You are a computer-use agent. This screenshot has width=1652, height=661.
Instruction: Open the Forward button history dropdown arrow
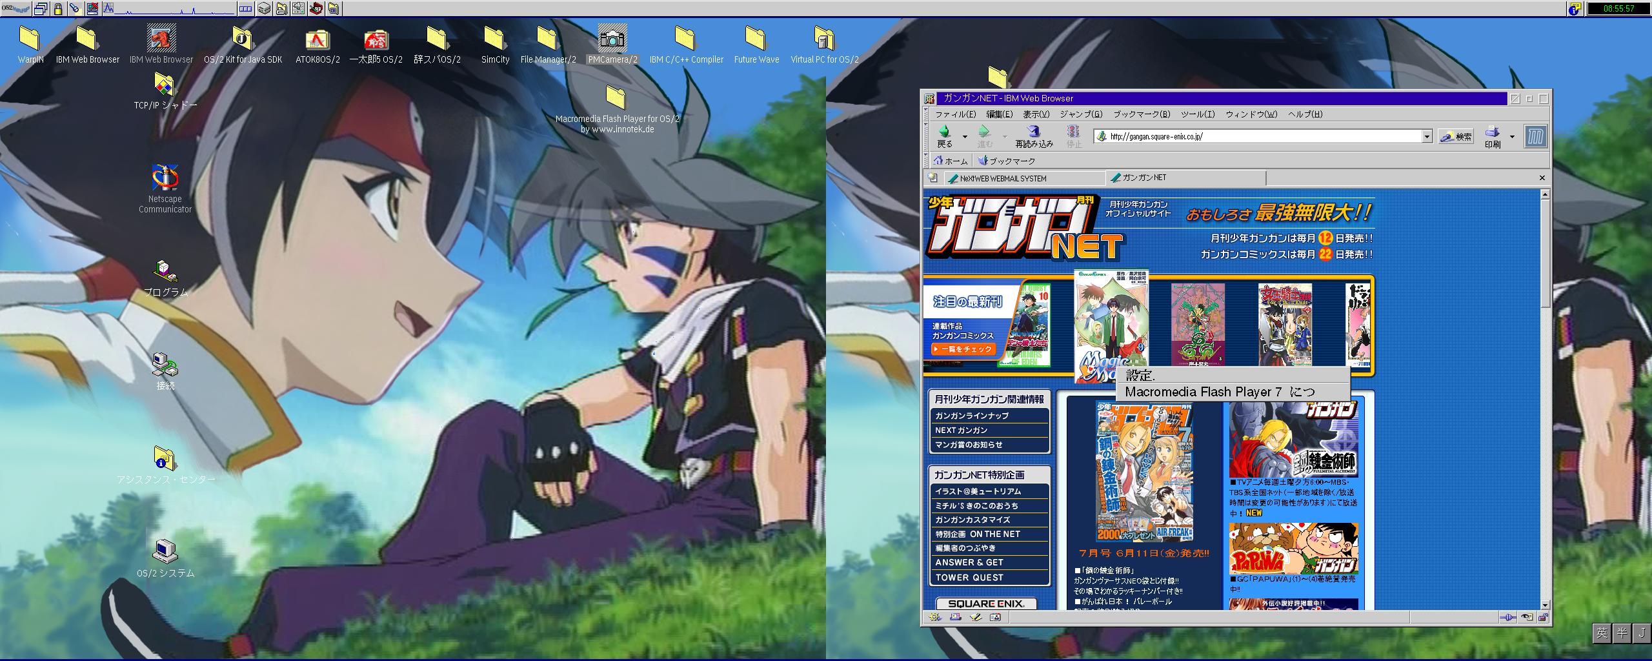tap(1005, 137)
